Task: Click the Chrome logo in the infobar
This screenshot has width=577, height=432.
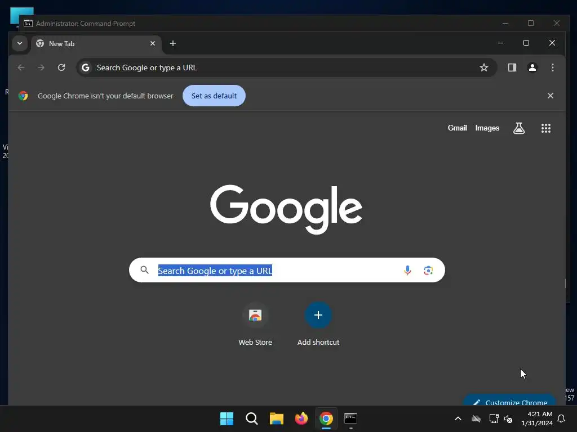Action: [23, 96]
